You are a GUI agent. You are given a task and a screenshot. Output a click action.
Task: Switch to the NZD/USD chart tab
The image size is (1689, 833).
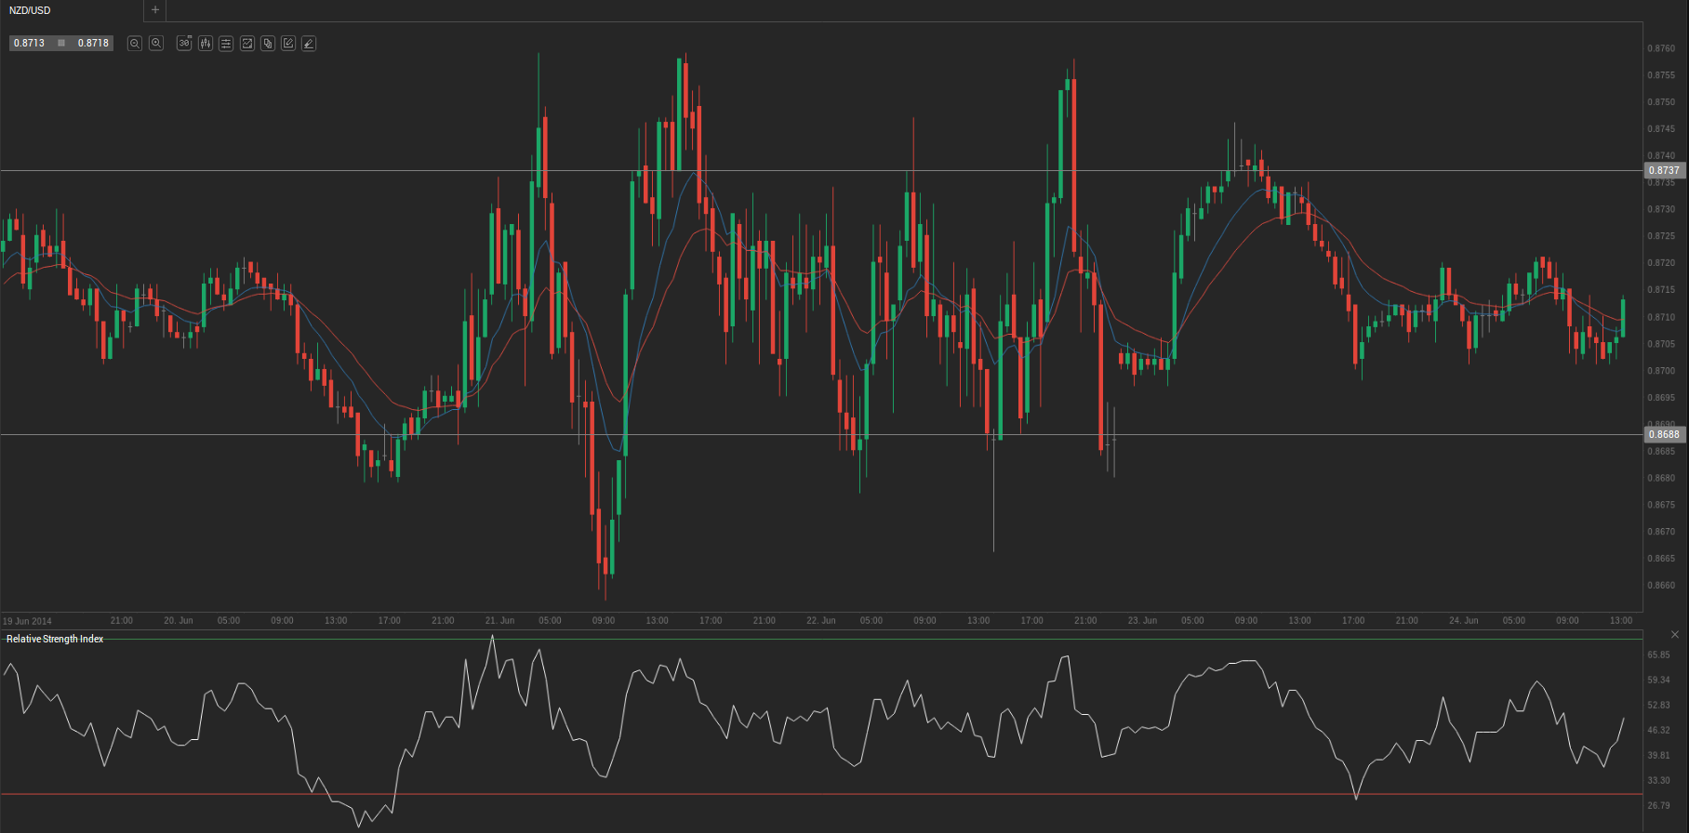click(31, 10)
